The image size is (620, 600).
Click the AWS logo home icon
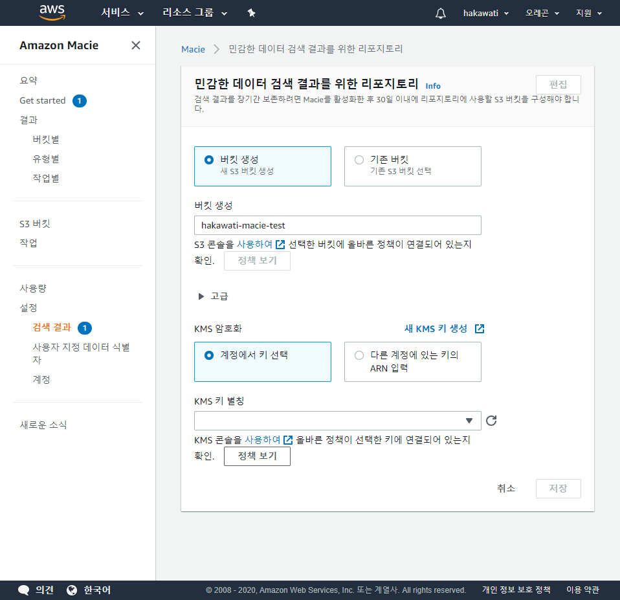(x=52, y=13)
